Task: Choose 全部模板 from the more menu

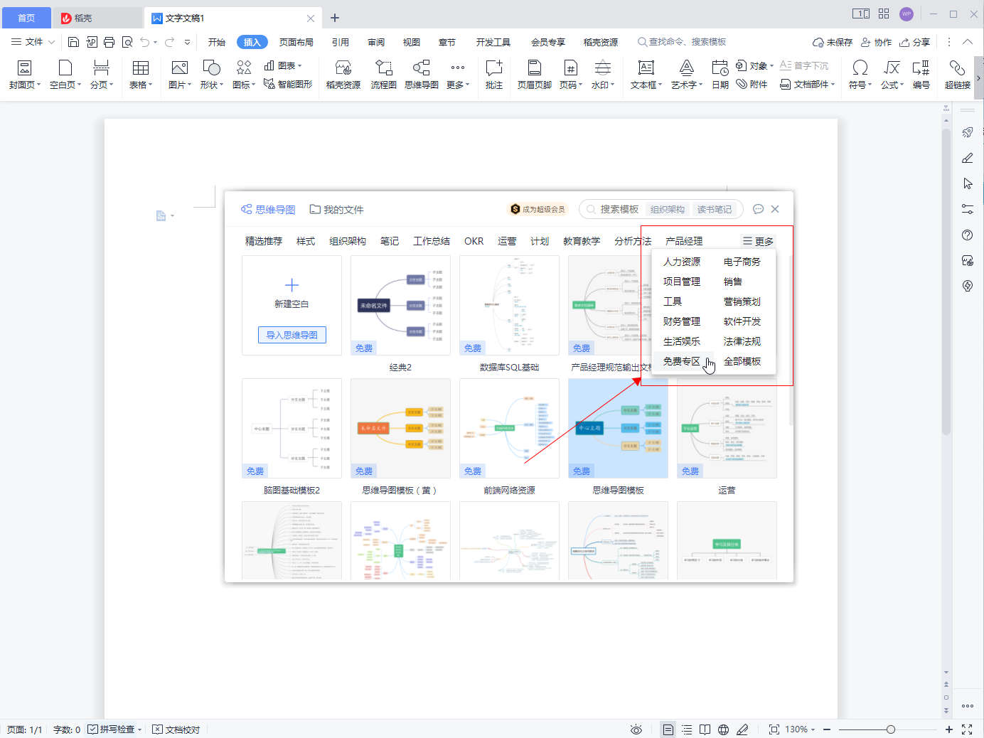Action: pyautogui.click(x=742, y=361)
